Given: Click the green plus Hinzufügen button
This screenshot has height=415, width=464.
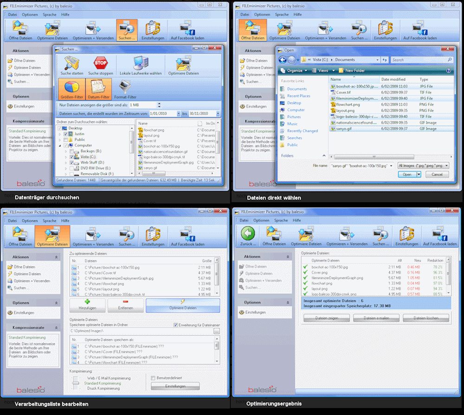Looking at the screenshot, I should (x=87, y=305).
